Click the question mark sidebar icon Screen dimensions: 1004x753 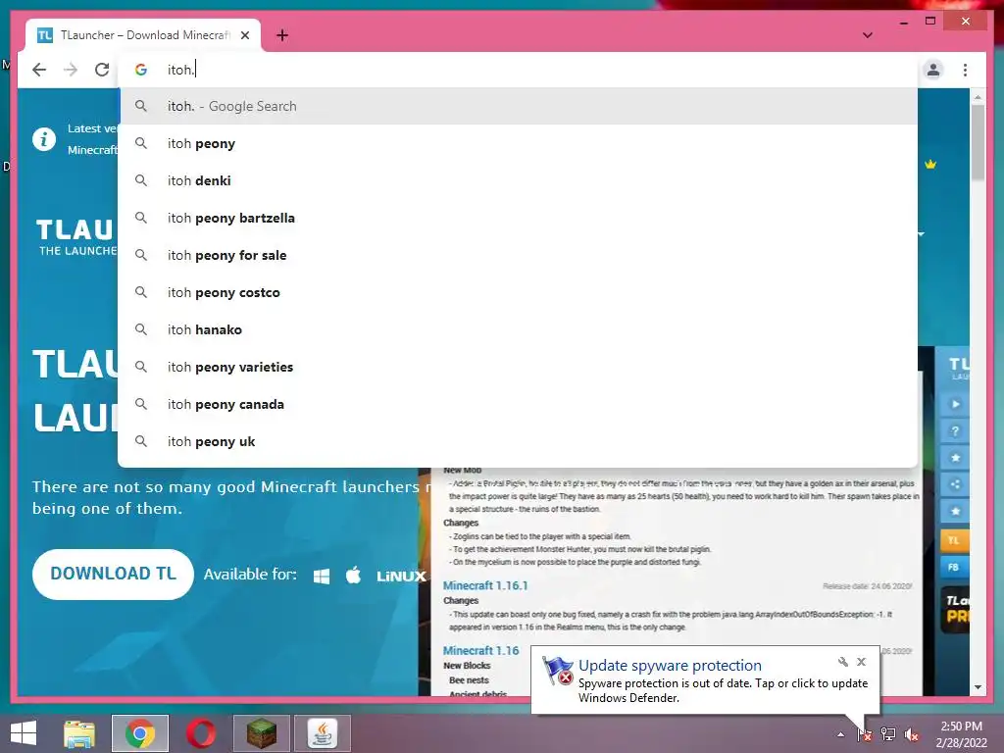coord(955,431)
